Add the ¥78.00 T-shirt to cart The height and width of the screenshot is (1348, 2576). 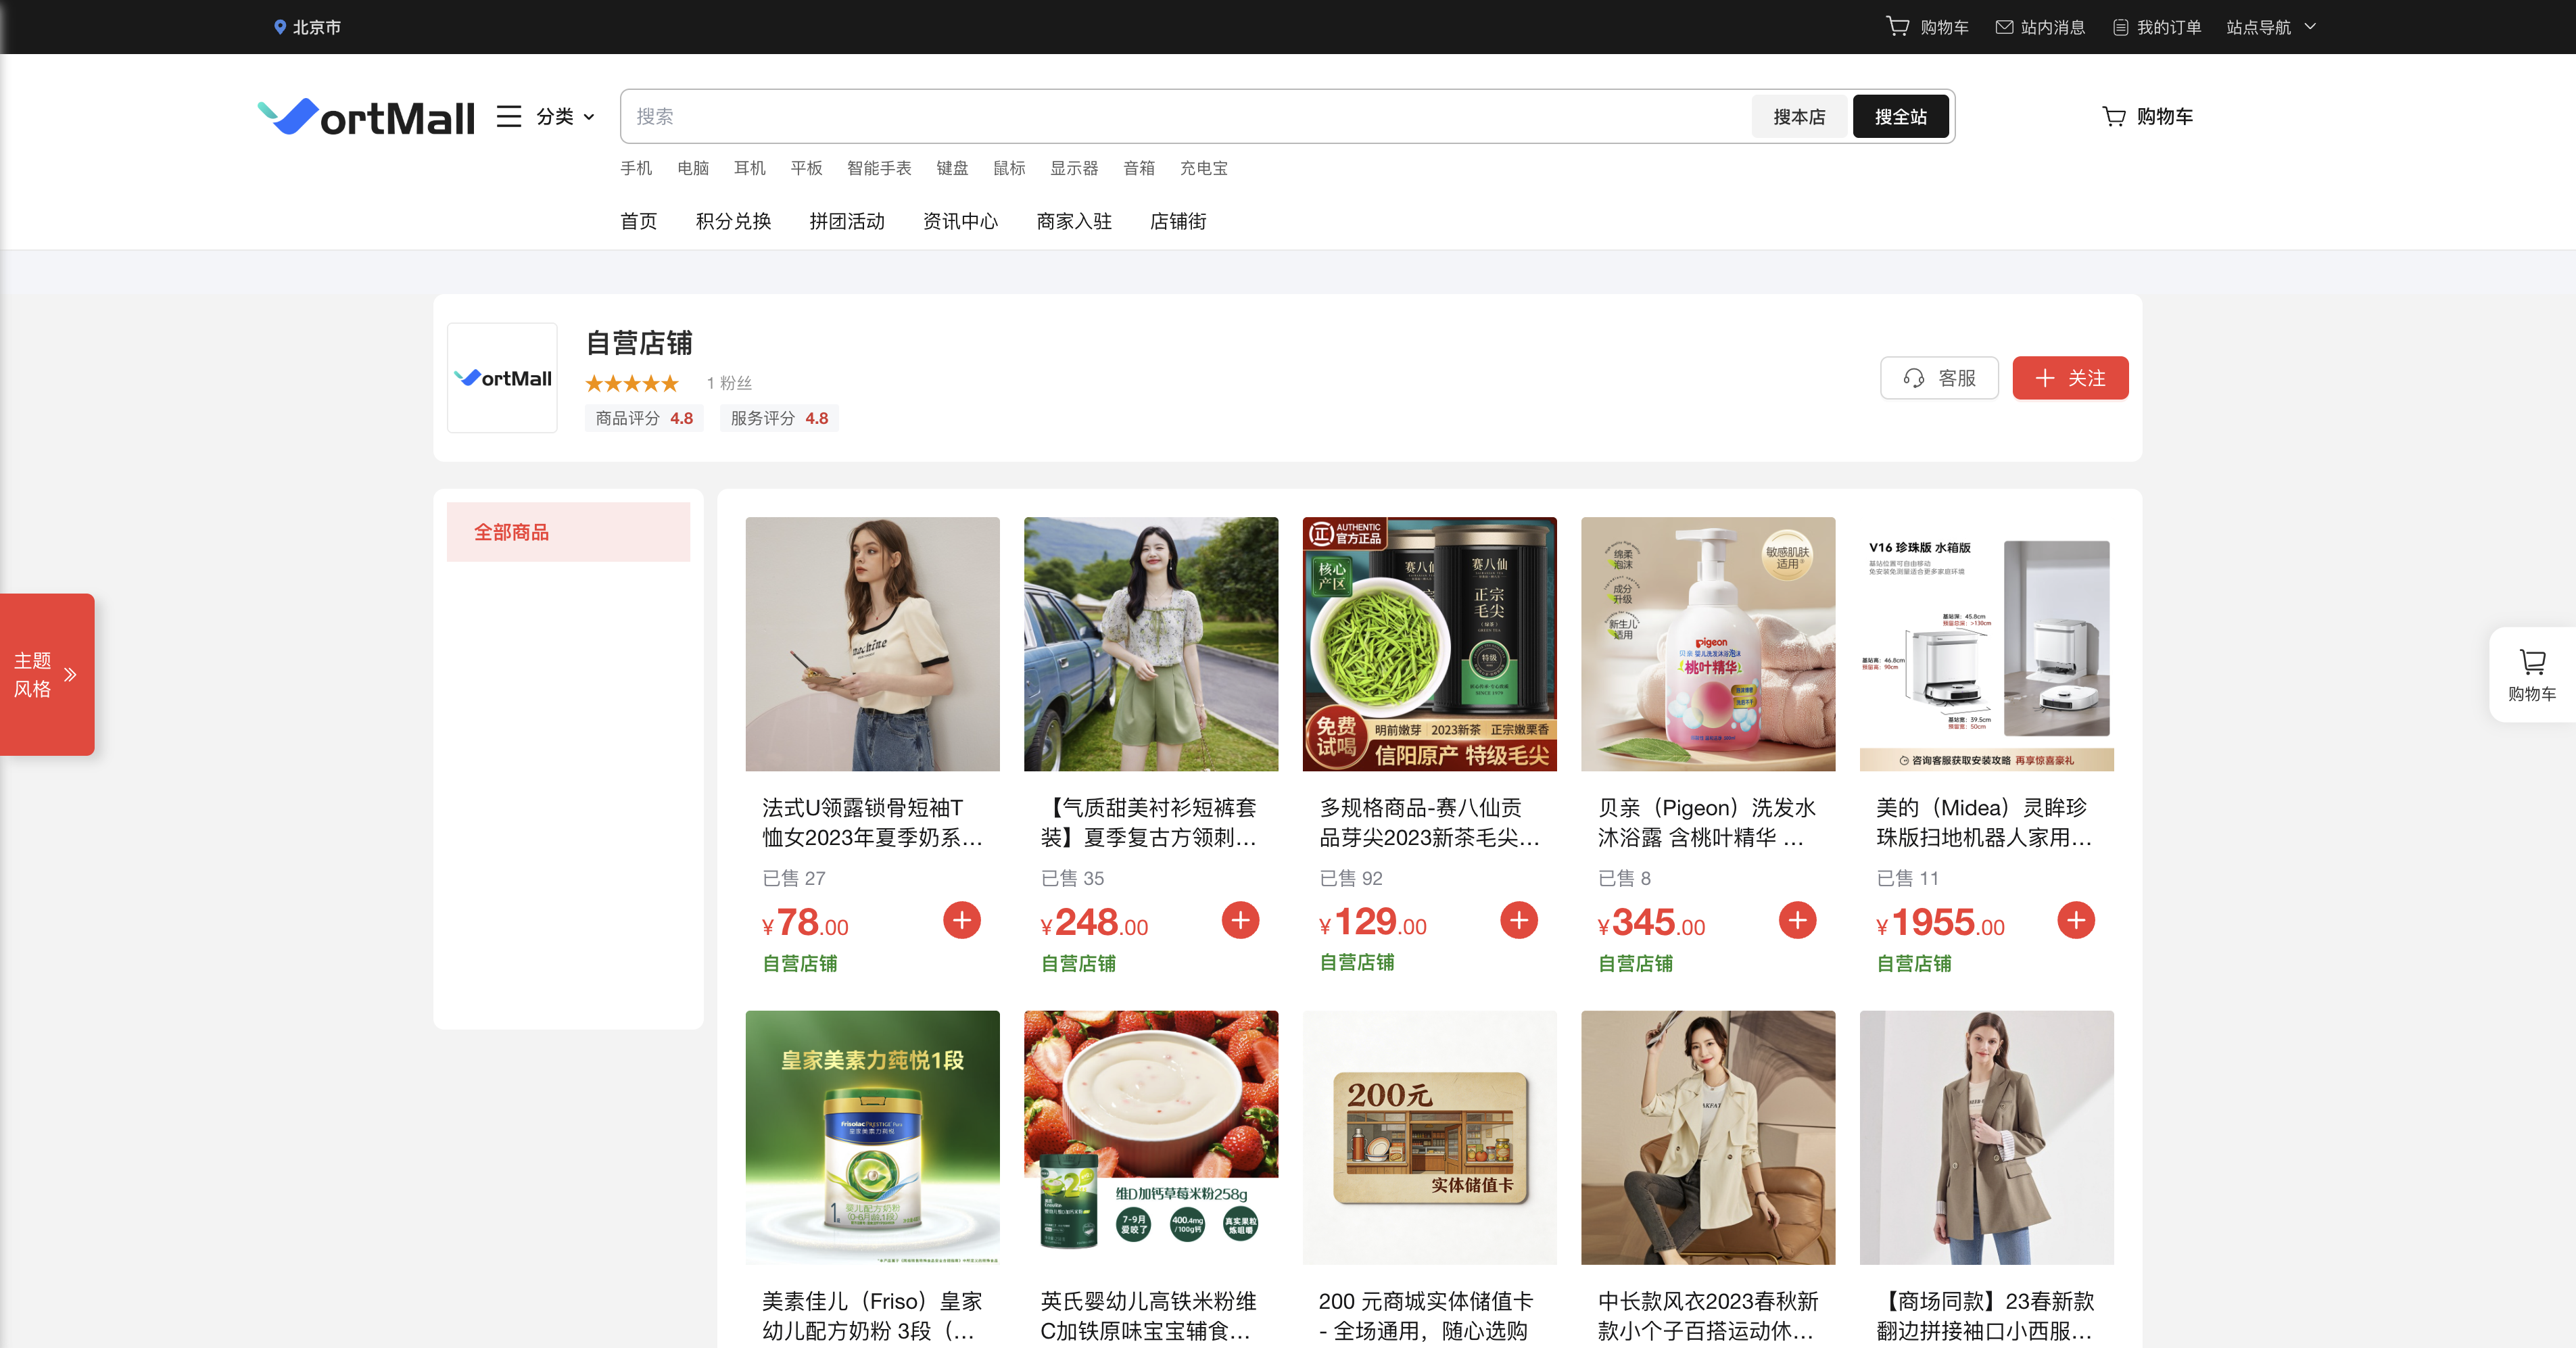click(962, 920)
